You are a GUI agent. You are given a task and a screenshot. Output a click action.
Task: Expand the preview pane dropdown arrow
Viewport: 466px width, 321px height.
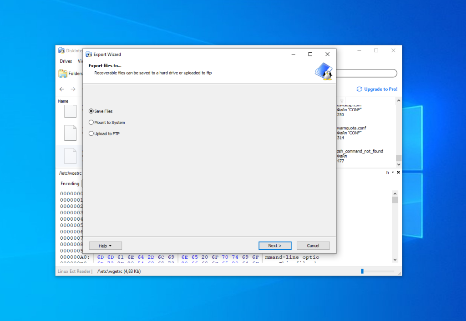[x=393, y=173]
